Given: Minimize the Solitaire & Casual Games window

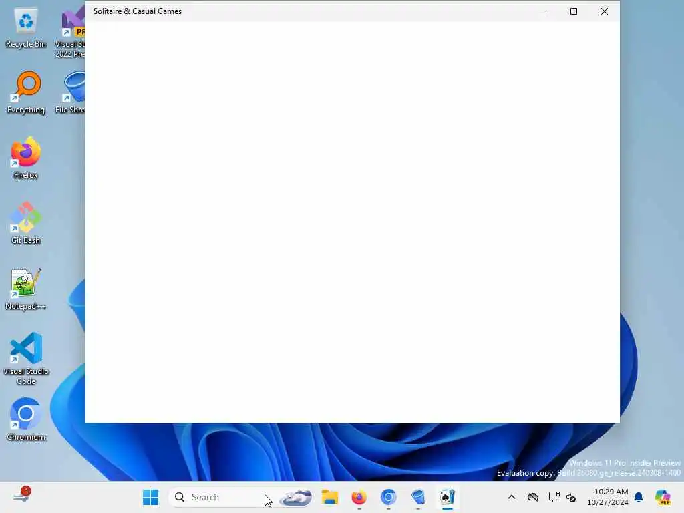Looking at the screenshot, I should [x=543, y=11].
